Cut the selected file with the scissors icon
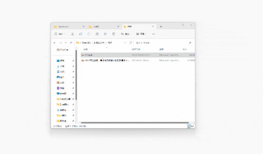The height and width of the screenshot is (154, 263). coord(72,34)
